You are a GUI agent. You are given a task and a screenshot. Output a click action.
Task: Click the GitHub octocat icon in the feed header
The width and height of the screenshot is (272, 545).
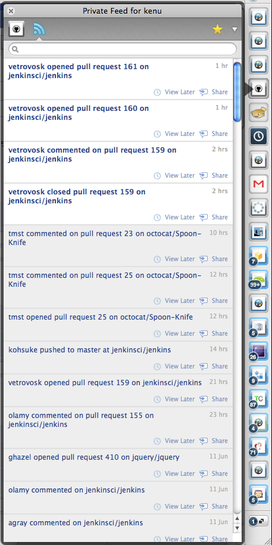[16, 29]
